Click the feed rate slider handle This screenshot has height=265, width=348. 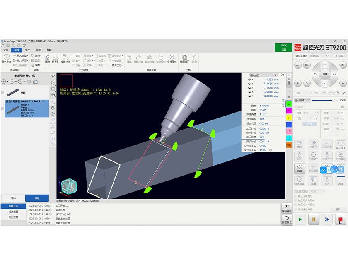[x=333, y=100]
